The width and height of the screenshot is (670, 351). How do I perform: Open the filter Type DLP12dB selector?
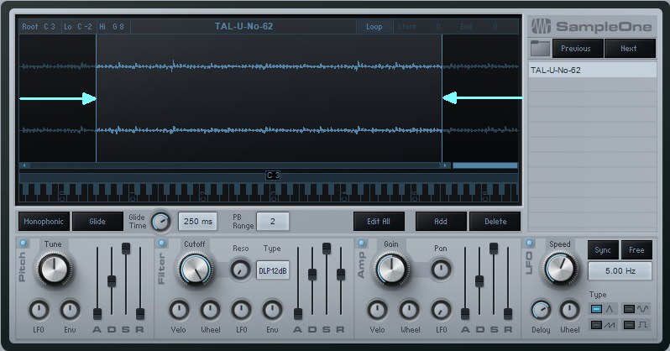pyautogui.click(x=273, y=270)
